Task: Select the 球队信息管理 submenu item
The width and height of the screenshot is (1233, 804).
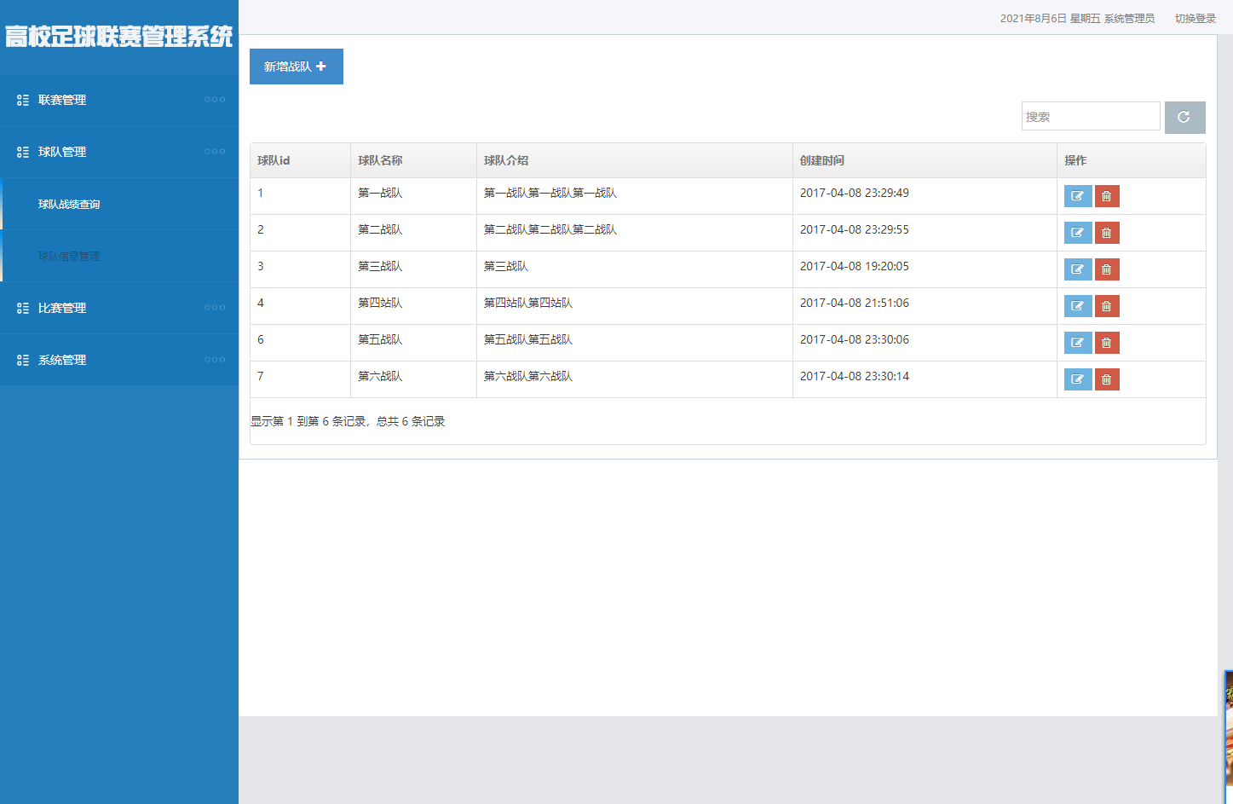Action: [69, 257]
